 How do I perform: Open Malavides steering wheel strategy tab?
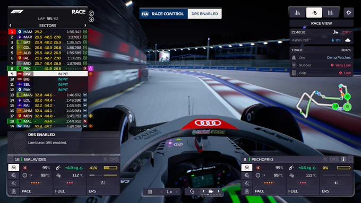[x=14, y=167]
